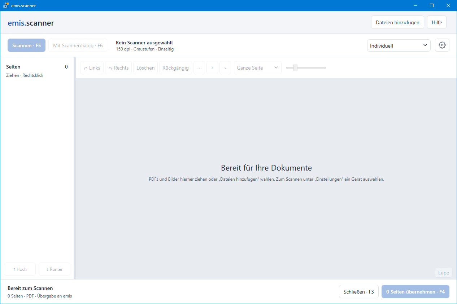
Task: Delete page with Löschen button
Action: click(x=145, y=68)
